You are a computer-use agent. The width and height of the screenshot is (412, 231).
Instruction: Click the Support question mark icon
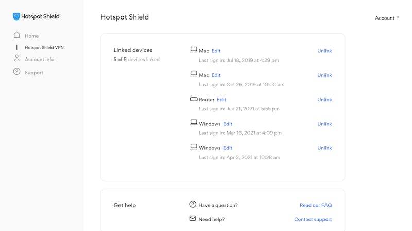tap(17, 71)
